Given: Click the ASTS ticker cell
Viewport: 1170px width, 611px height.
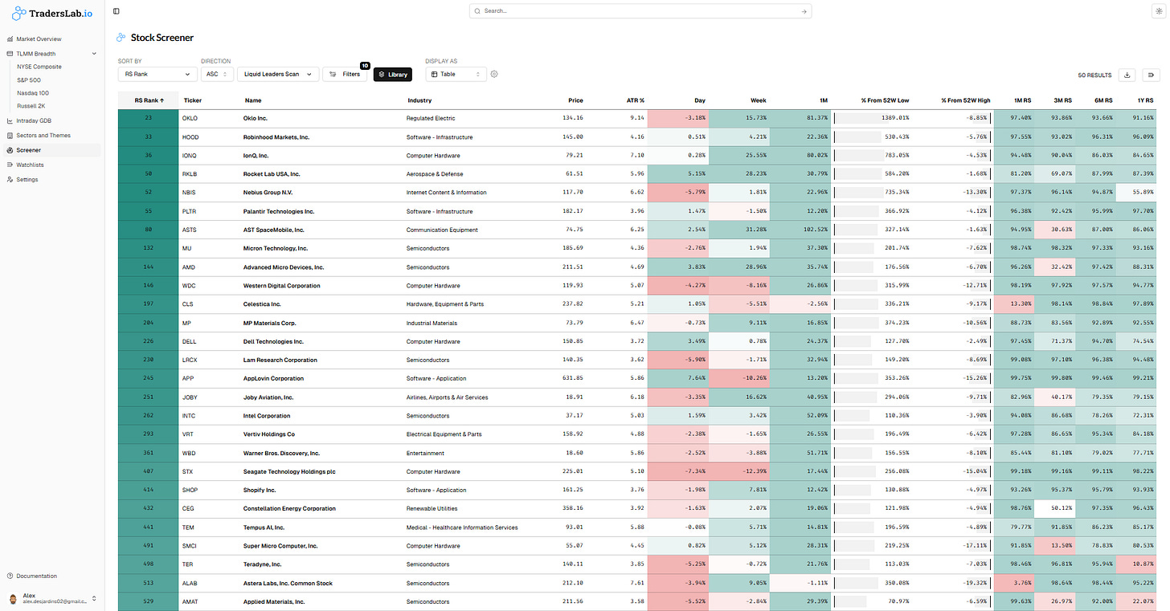Looking at the screenshot, I should 190,230.
